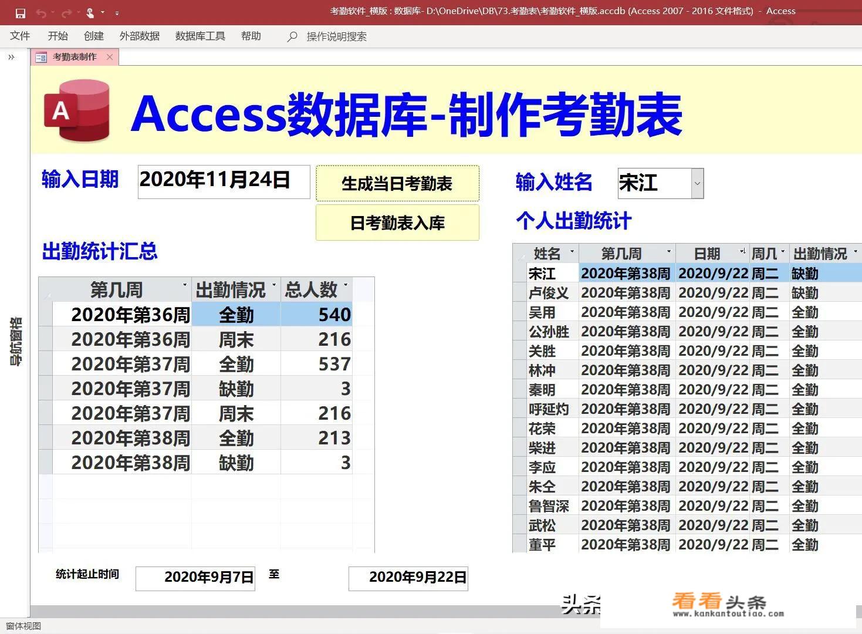
Task: Select the 考勤表制作 document tab
Action: pyautogui.click(x=75, y=57)
